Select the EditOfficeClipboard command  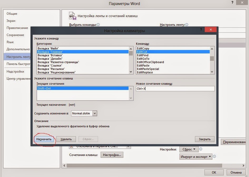click(173, 62)
